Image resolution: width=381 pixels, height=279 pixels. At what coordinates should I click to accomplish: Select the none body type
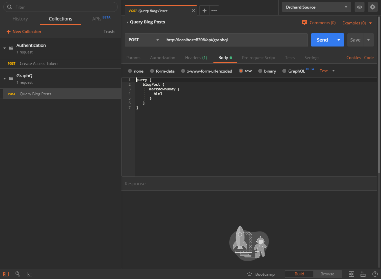point(130,71)
